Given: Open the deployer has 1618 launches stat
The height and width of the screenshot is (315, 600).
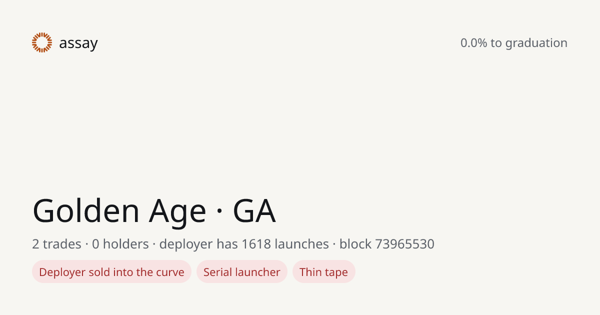Looking at the screenshot, I should coord(244,244).
